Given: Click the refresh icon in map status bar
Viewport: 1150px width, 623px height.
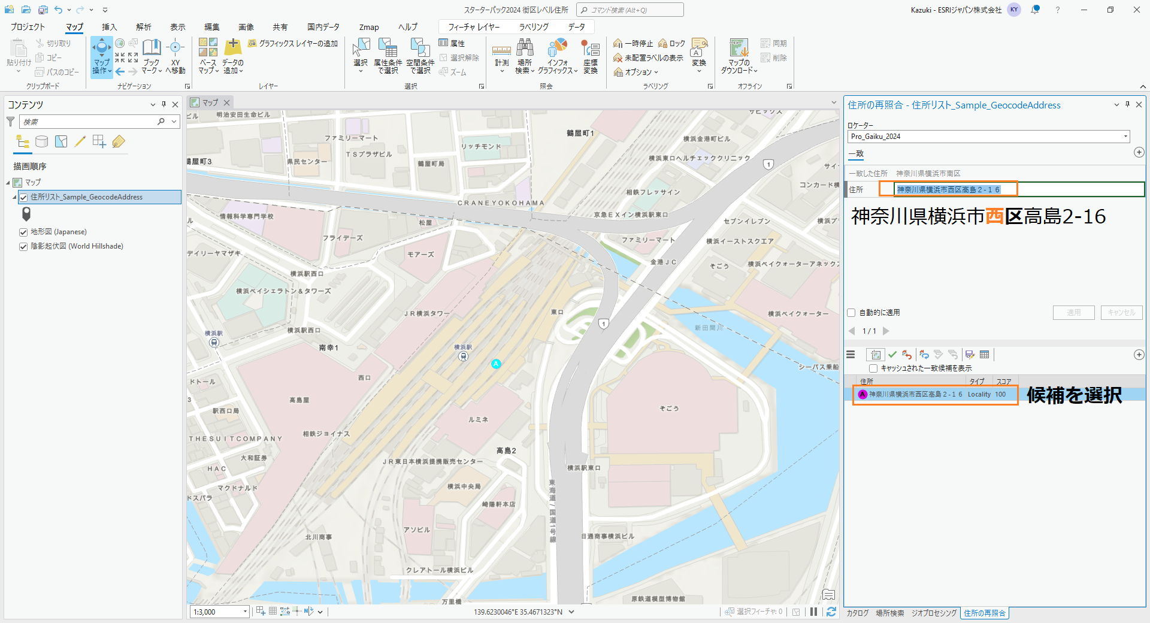Looking at the screenshot, I should (831, 612).
